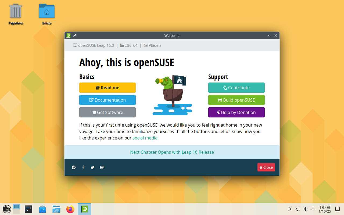Open Dolphin file manager in the taskbar

click(x=56, y=209)
